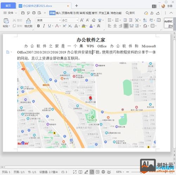The width and height of the screenshot is (176, 175).
Task: Click the Share/export icon
Action: click(x=158, y=13)
